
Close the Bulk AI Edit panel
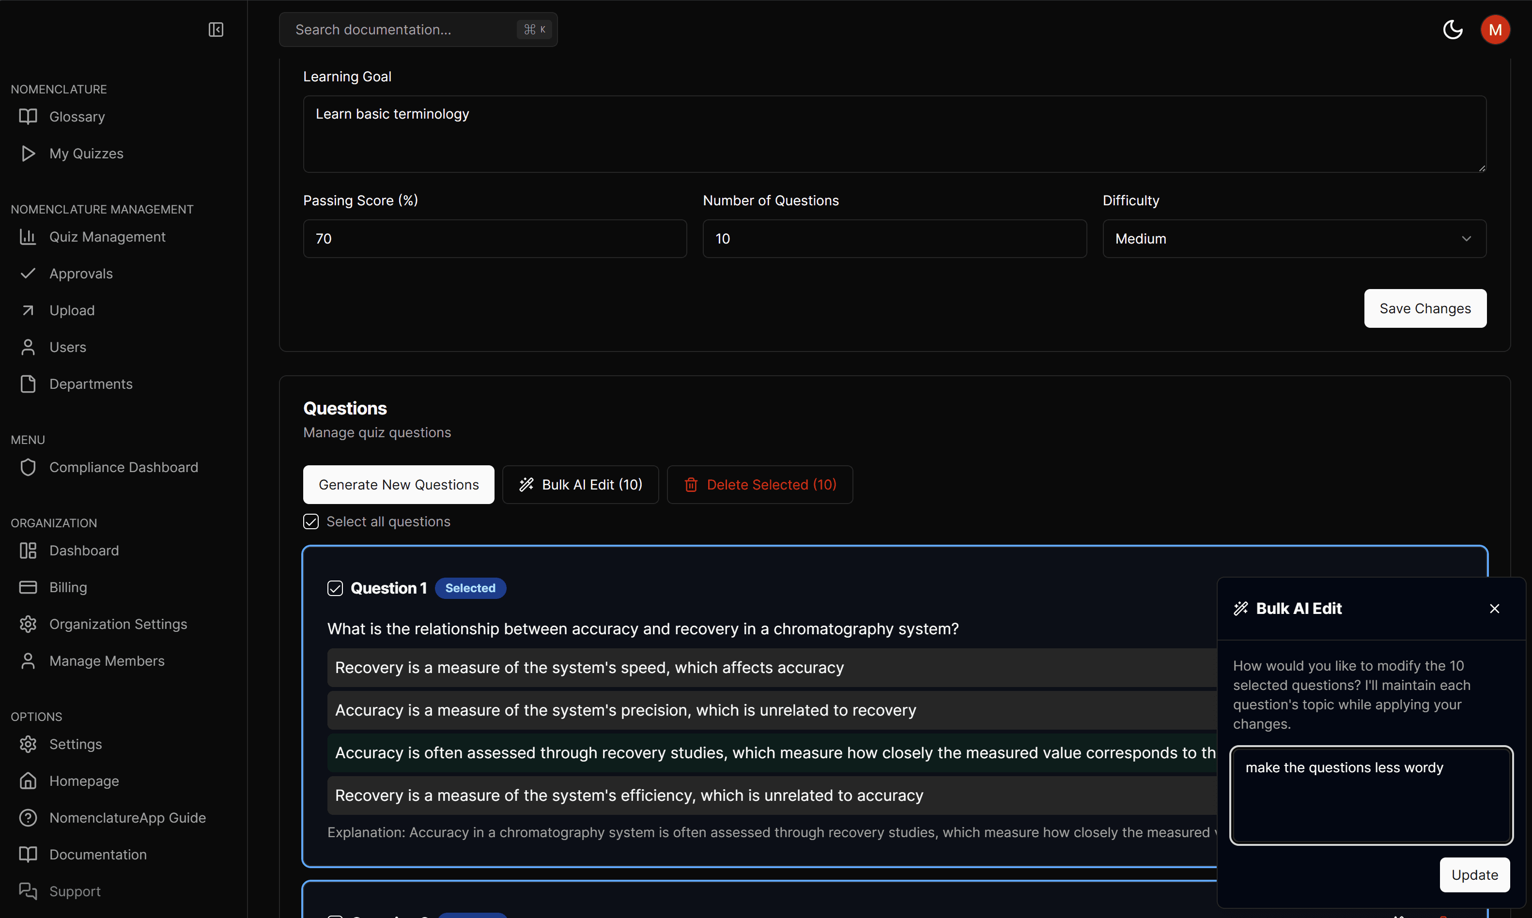pos(1495,609)
